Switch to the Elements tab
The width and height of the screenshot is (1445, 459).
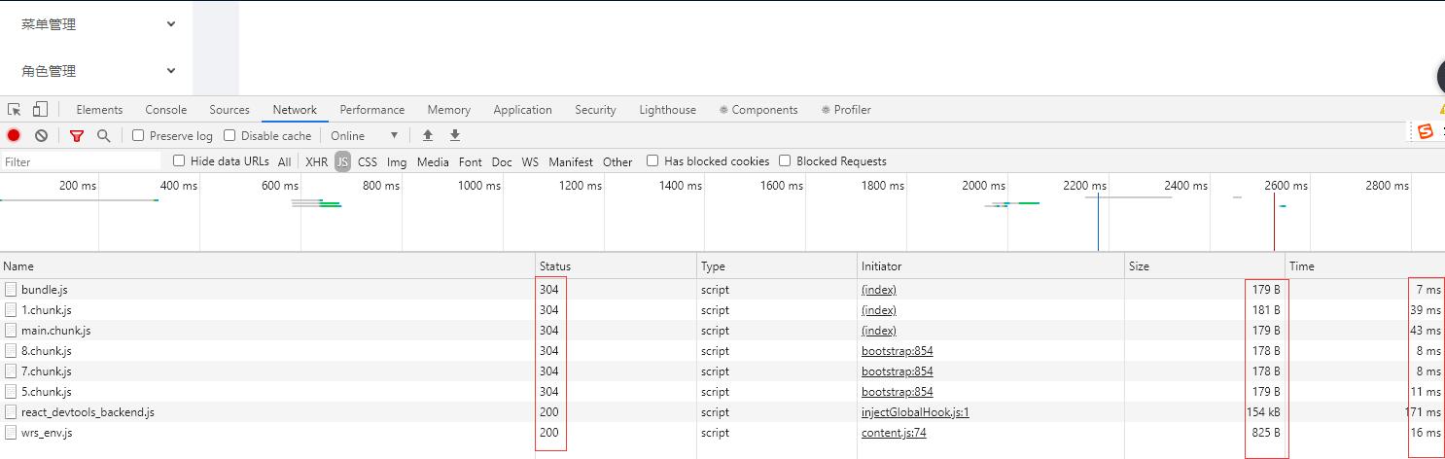click(99, 110)
